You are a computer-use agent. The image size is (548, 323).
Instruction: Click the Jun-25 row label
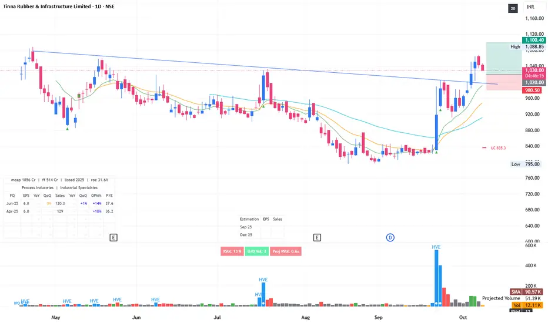12,203
